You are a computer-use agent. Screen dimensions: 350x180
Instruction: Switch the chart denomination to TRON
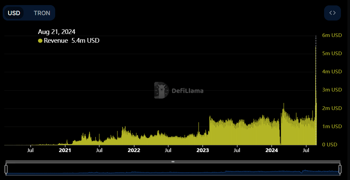point(42,13)
